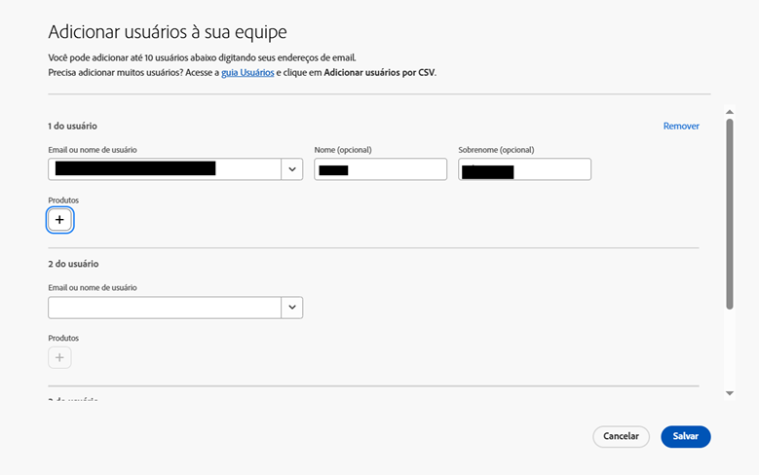Click the vertical scrollbar thumb
The height and width of the screenshot is (475, 759).
tap(729, 214)
